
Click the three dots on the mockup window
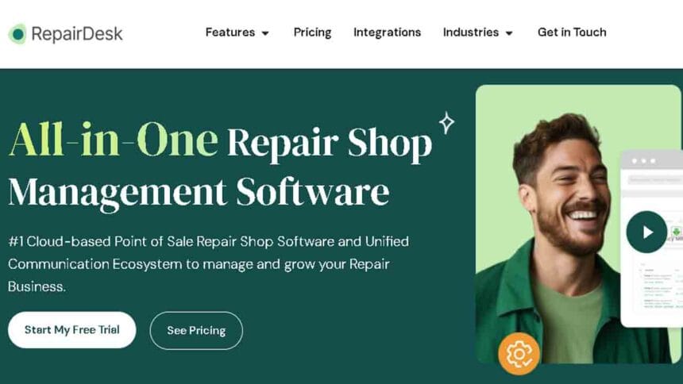point(643,161)
